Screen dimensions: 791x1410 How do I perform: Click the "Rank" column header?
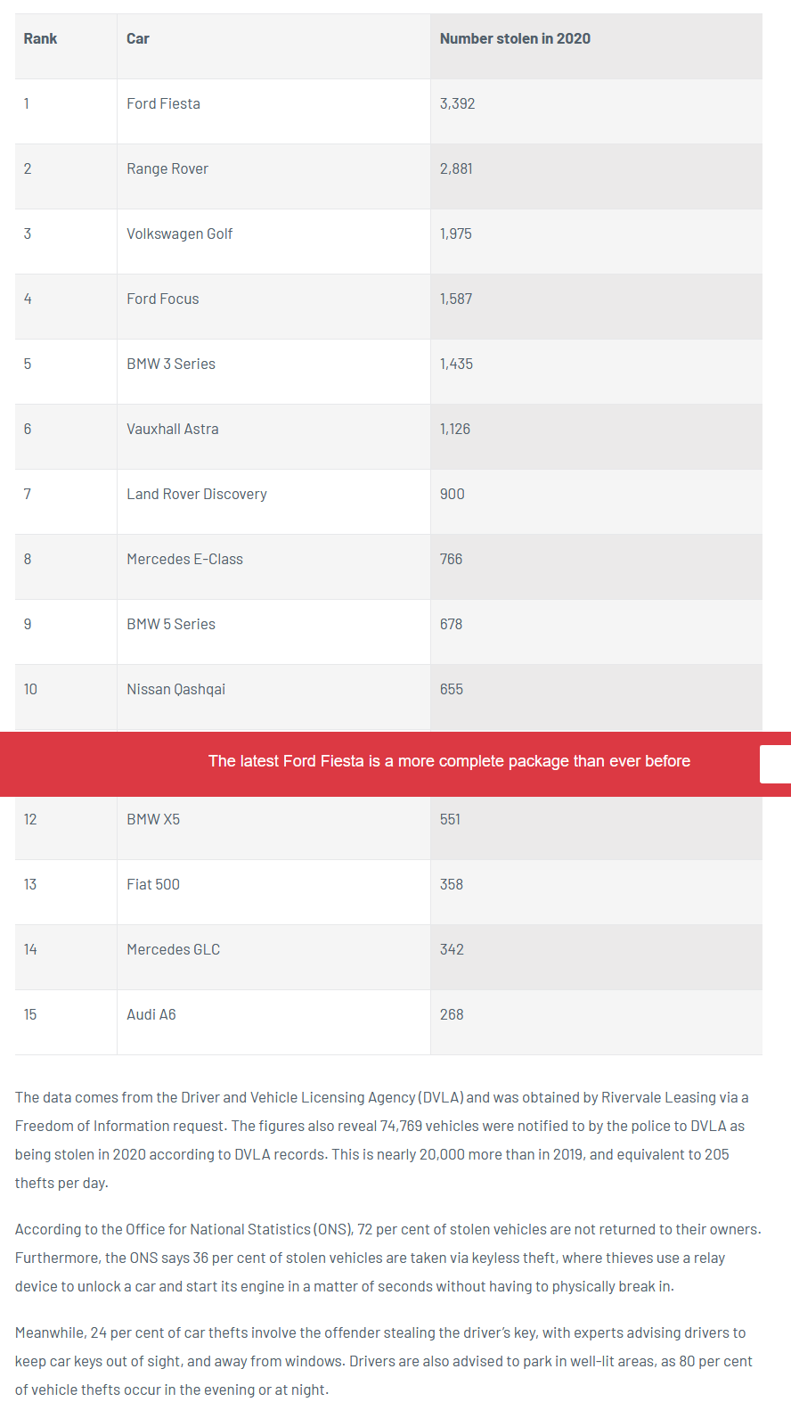[40, 39]
